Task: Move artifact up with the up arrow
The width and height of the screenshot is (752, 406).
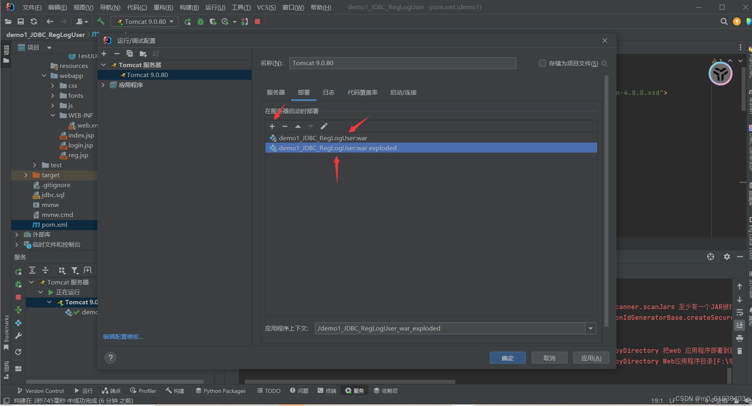Action: tap(298, 126)
